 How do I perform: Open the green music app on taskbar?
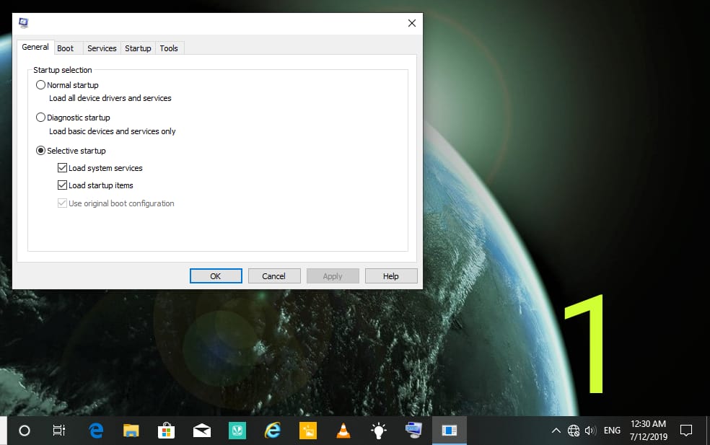pos(237,431)
